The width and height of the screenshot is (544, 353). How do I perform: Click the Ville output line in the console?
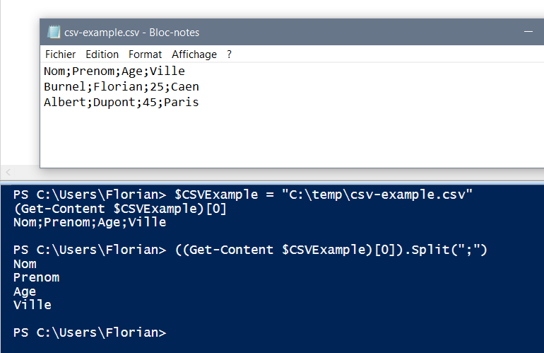pos(32,305)
